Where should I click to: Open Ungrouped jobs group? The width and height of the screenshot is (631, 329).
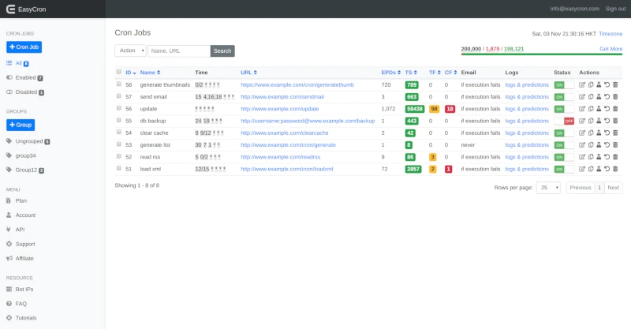coord(28,141)
